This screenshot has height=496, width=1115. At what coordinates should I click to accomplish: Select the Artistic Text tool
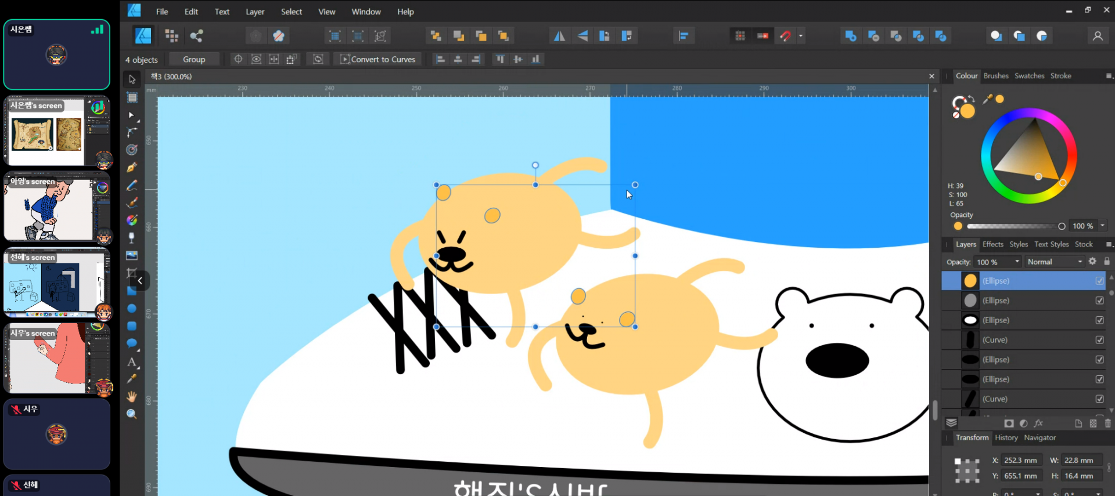point(132,361)
